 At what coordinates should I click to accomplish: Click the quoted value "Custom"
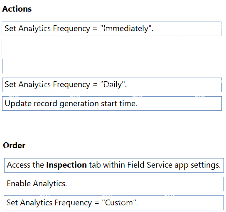tap(119, 202)
